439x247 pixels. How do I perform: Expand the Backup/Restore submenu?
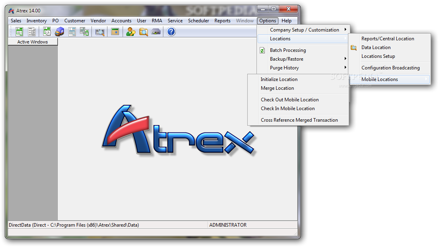pyautogui.click(x=303, y=59)
